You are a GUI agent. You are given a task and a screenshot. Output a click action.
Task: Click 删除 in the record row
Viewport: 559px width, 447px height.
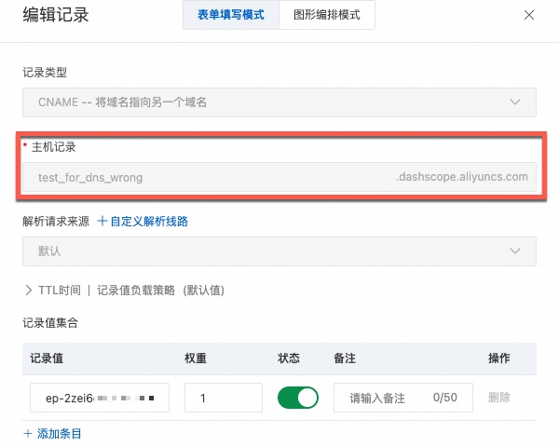coord(499,398)
